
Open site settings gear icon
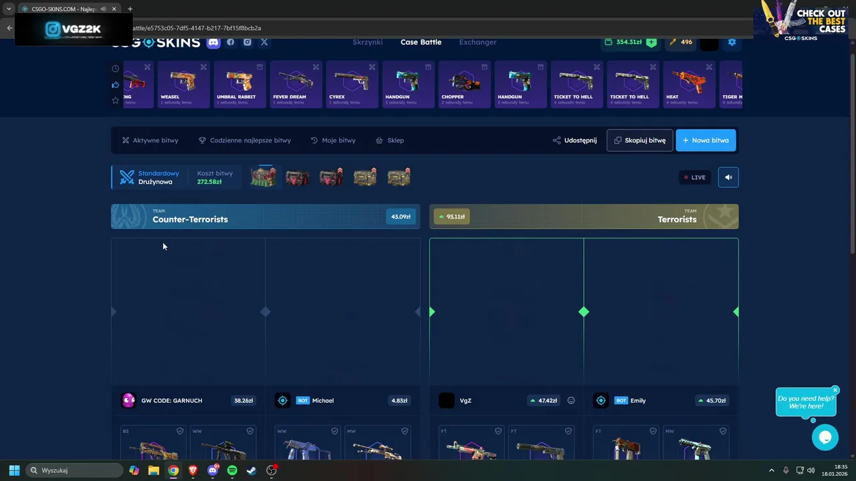click(x=732, y=42)
